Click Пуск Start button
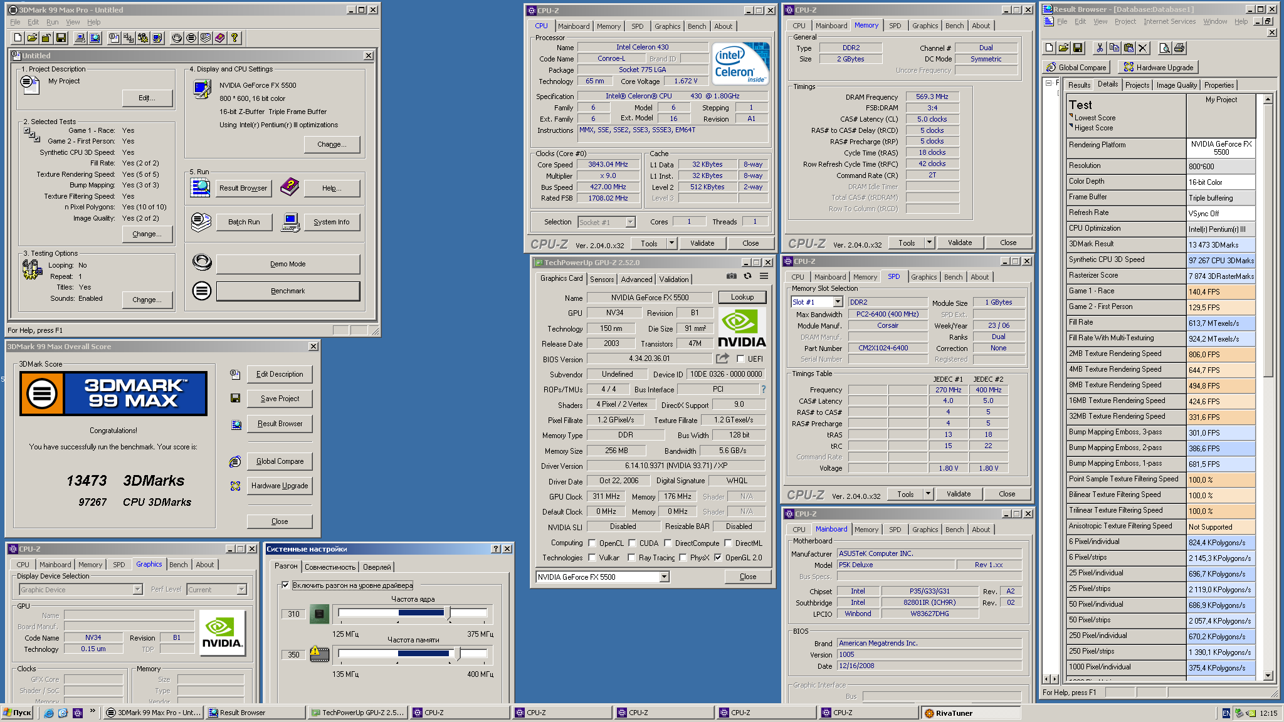 [x=18, y=713]
